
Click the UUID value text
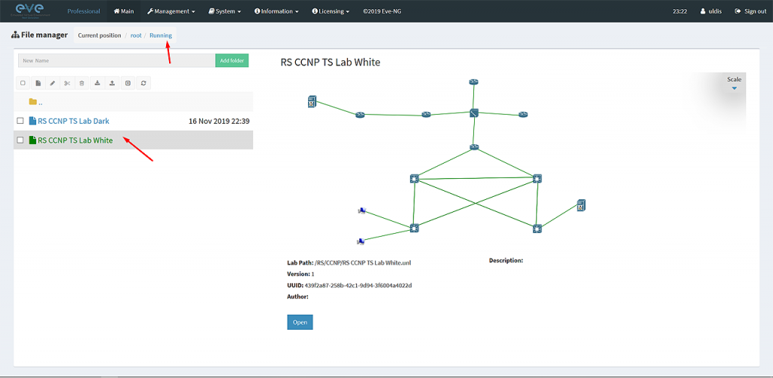pos(359,285)
